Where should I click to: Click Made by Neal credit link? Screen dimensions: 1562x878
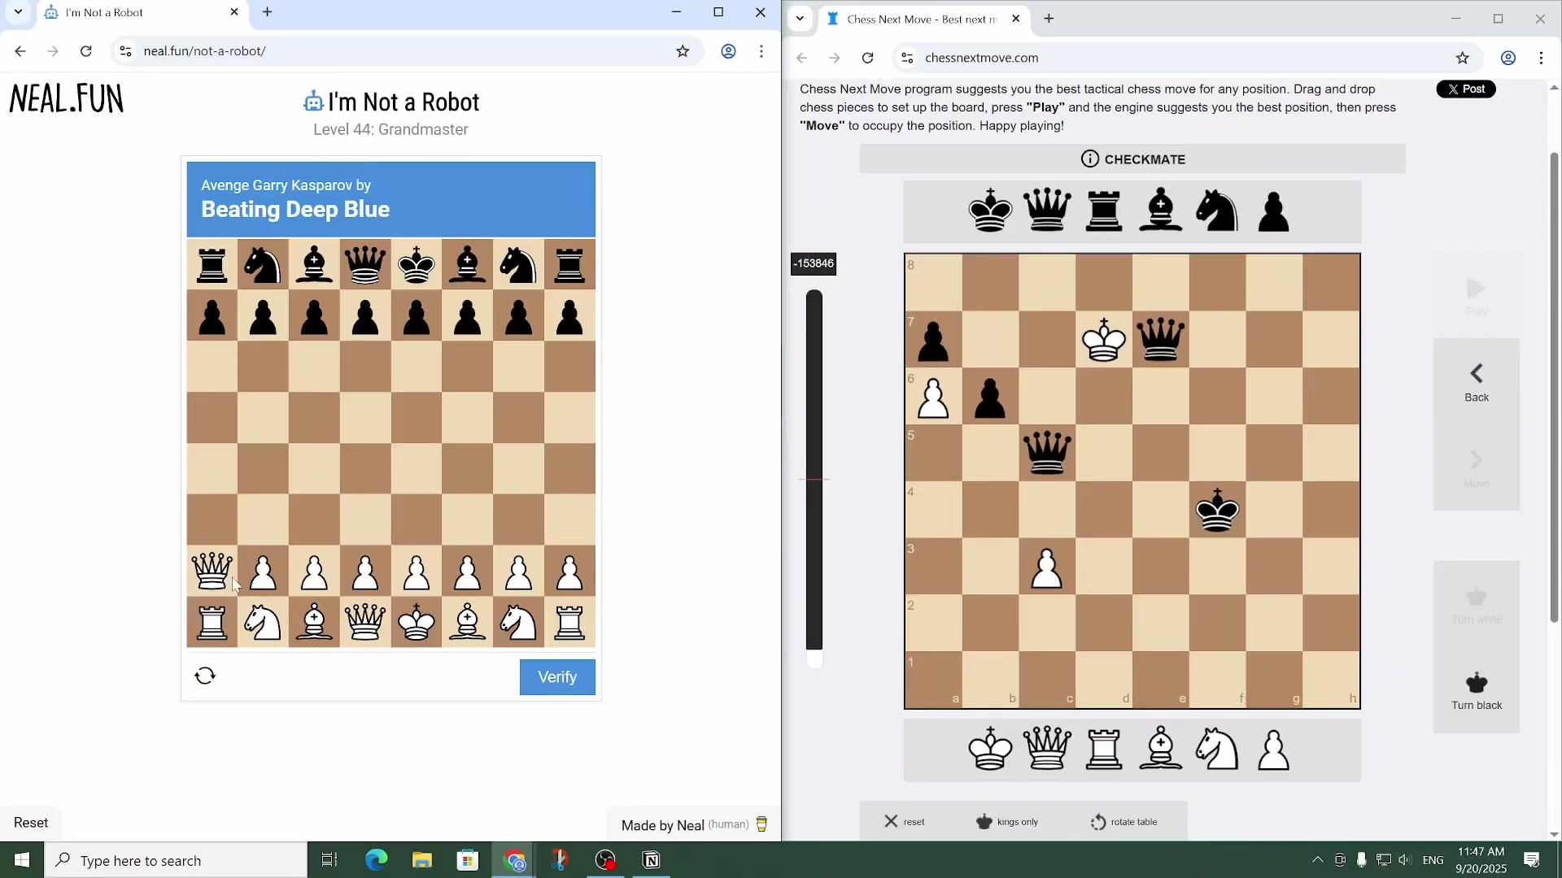click(x=694, y=825)
